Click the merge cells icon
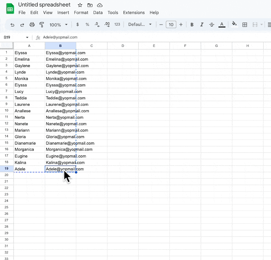 click(x=255, y=25)
